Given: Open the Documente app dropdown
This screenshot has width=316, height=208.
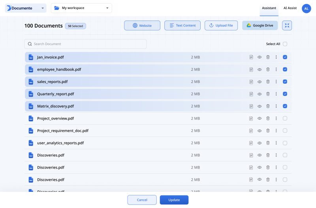Looking at the screenshot, I should click(x=26, y=8).
